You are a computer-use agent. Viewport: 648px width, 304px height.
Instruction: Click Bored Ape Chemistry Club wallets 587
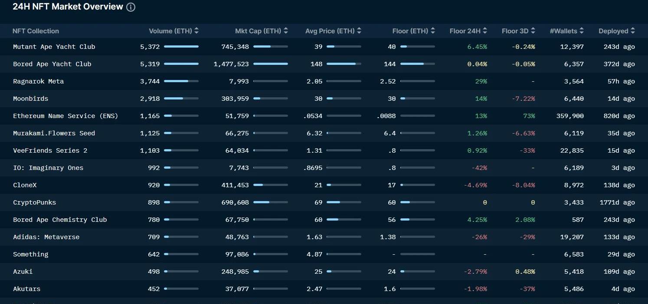coord(578,220)
